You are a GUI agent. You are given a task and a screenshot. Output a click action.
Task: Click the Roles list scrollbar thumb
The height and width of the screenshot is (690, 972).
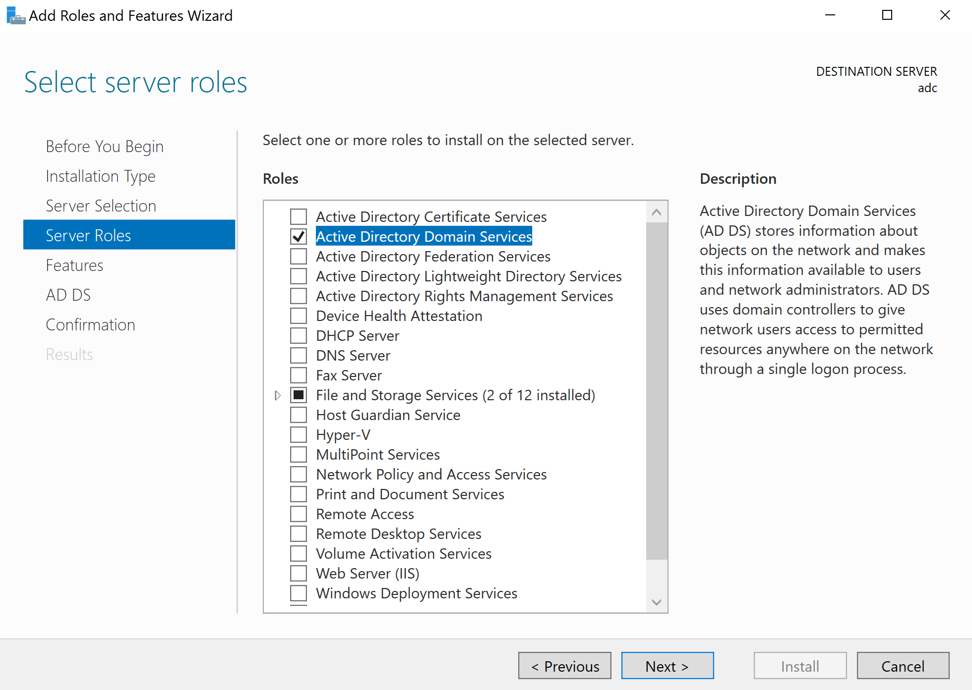pos(657,391)
